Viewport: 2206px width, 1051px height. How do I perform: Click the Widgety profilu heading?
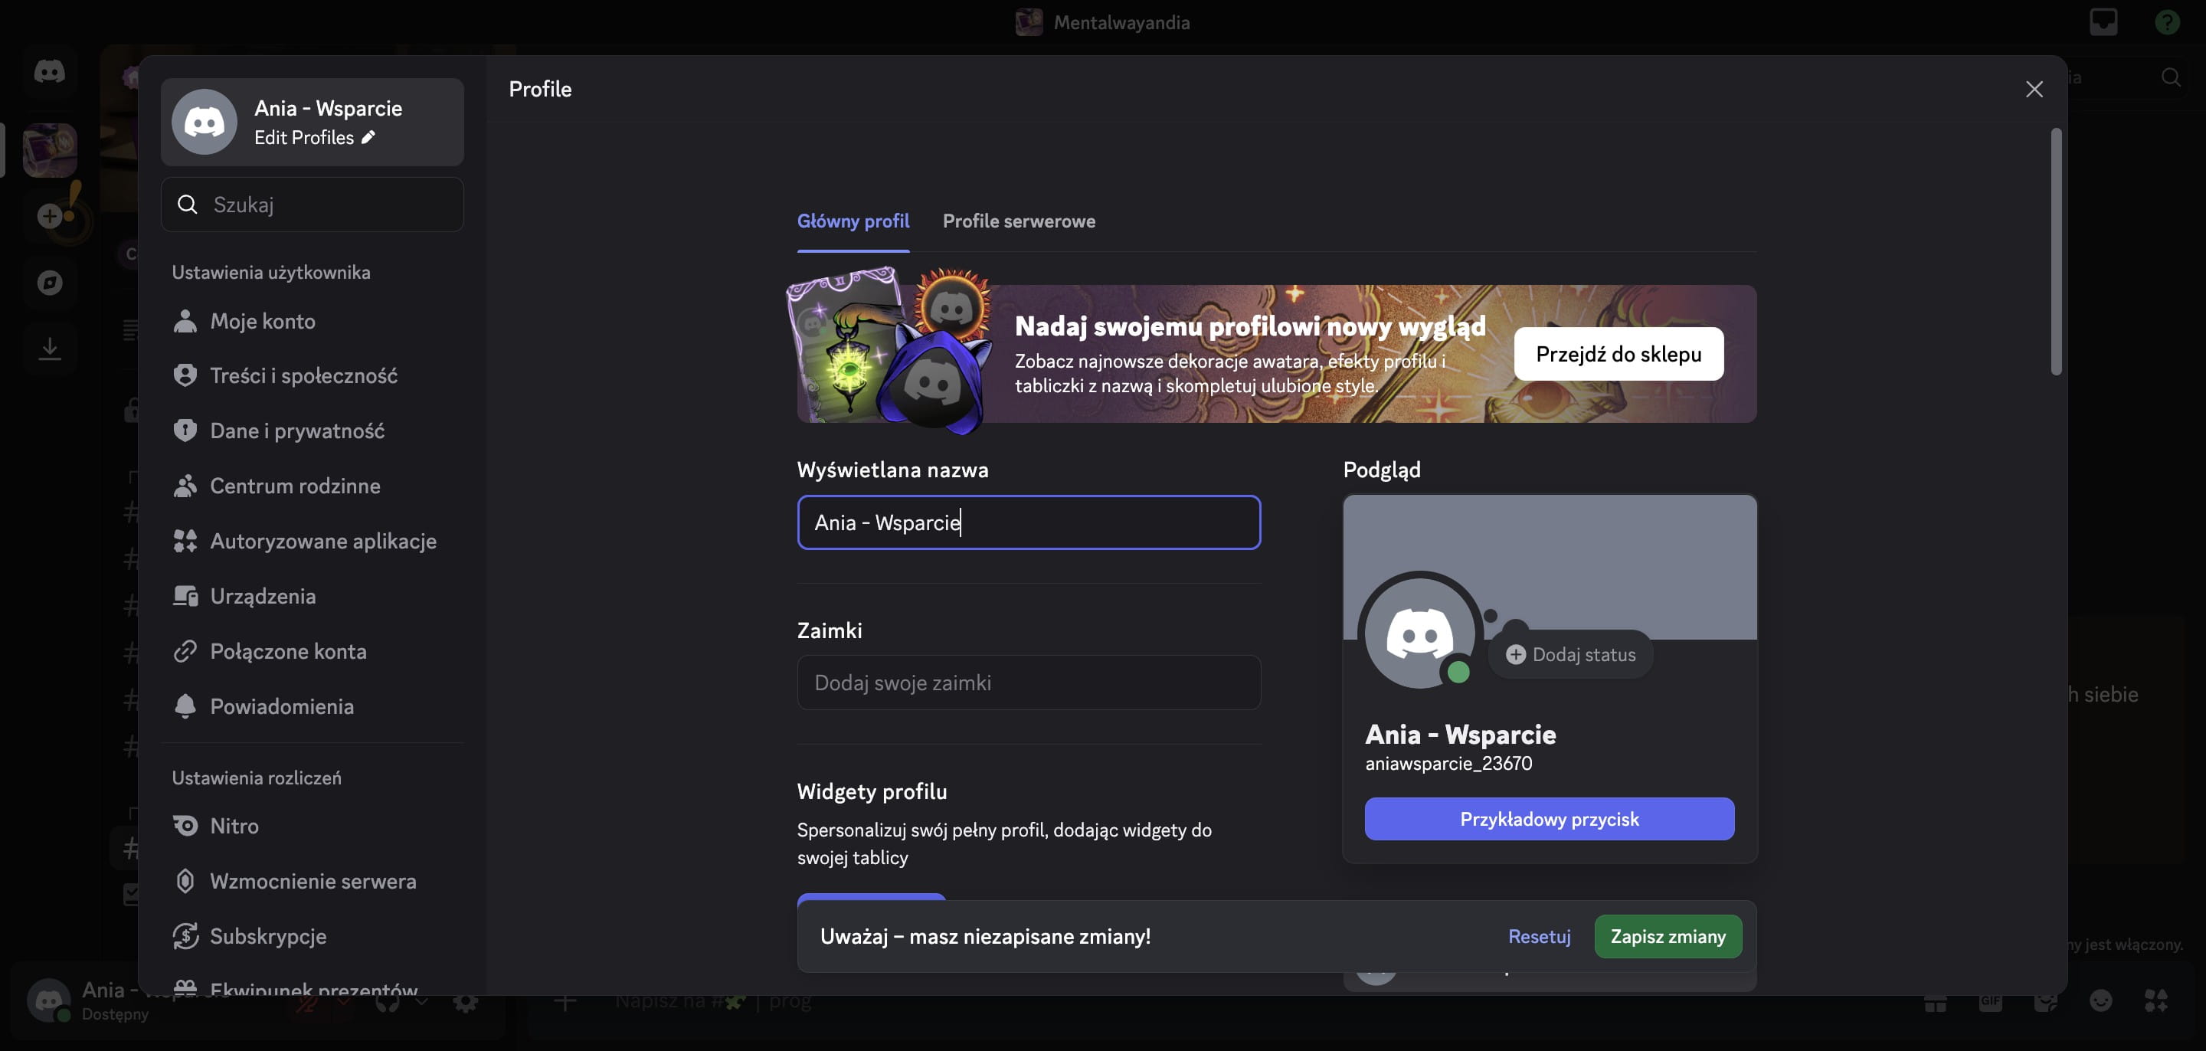pyautogui.click(x=872, y=791)
